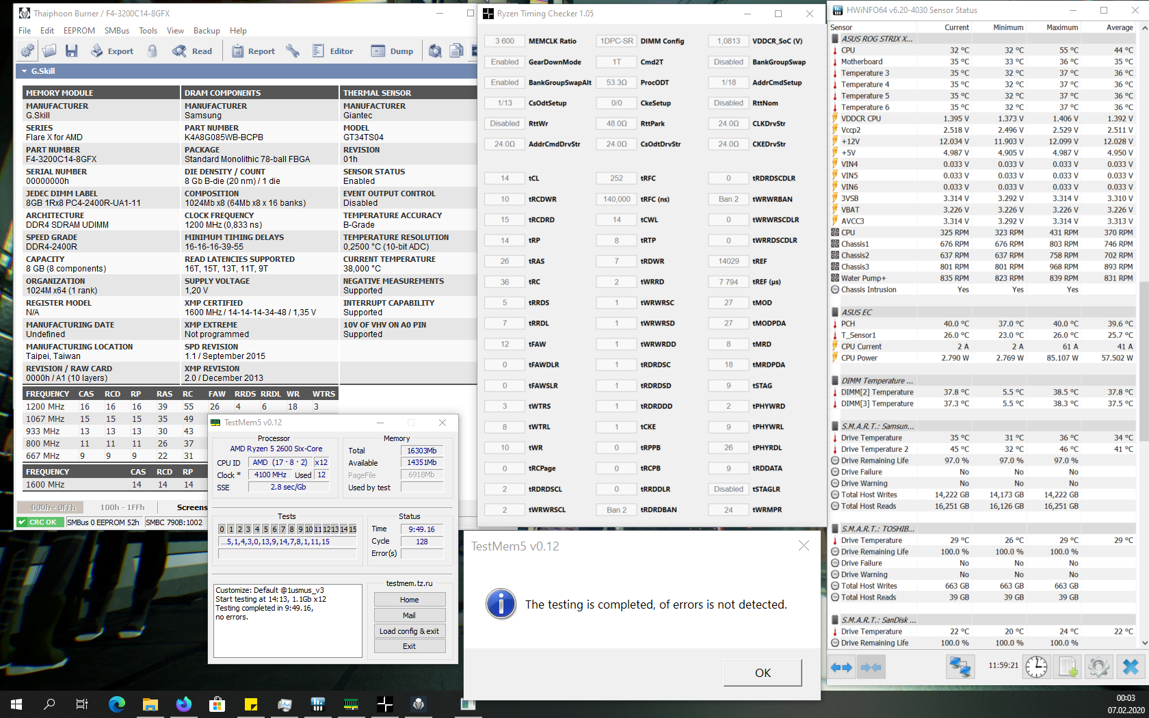The height and width of the screenshot is (718, 1149).
Task: Launch Microsoft Edge from the taskbar
Action: tap(117, 704)
